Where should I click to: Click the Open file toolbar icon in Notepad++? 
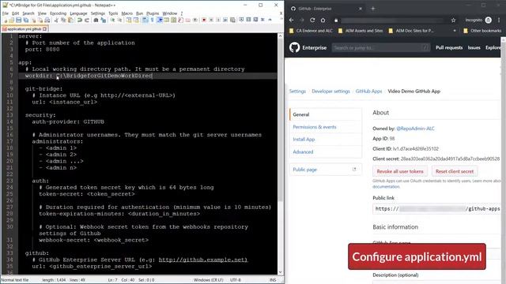coord(12,20)
